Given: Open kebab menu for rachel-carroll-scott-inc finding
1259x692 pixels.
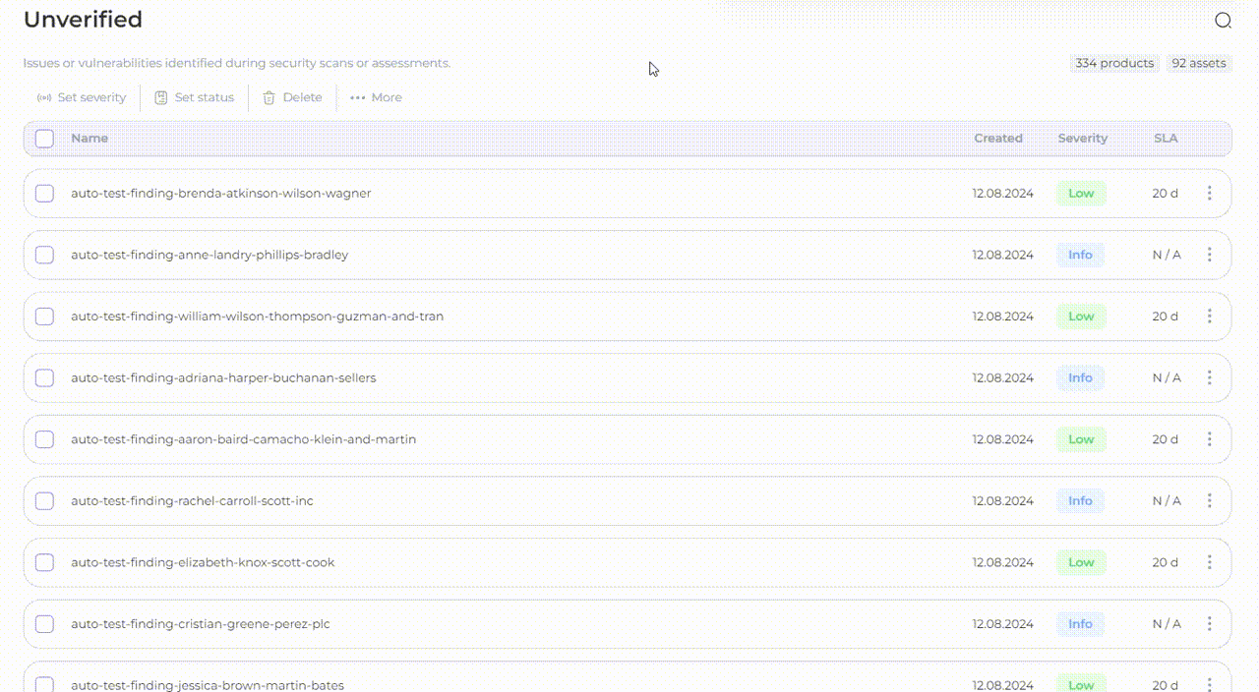Looking at the screenshot, I should point(1209,501).
